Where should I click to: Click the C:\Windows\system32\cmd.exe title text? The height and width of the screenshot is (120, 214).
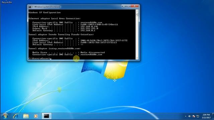tap(46, 7)
